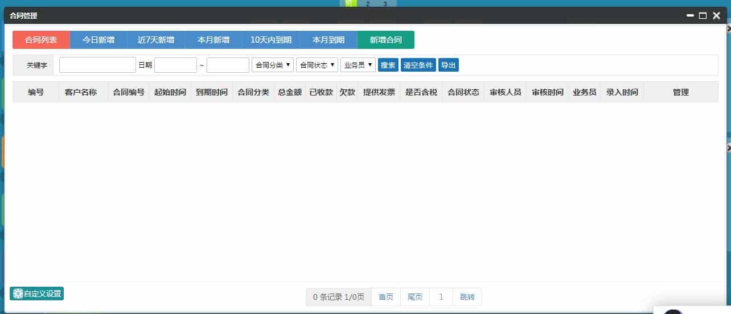Close the 合同管理 window

tap(716, 16)
